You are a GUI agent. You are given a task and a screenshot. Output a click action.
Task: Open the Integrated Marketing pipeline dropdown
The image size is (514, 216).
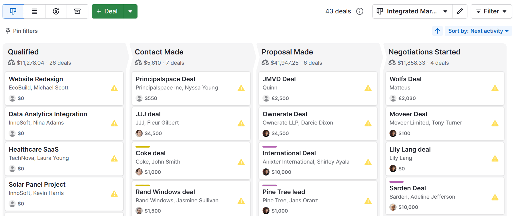[x=413, y=11]
